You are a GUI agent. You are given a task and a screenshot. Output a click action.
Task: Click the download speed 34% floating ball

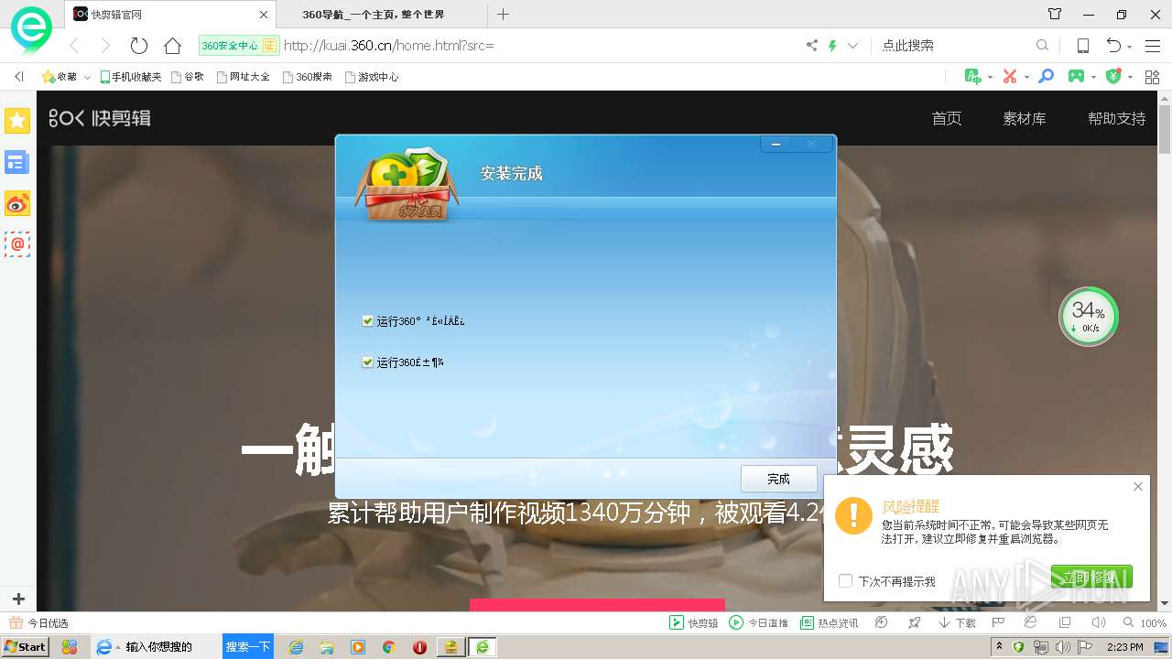(1089, 317)
